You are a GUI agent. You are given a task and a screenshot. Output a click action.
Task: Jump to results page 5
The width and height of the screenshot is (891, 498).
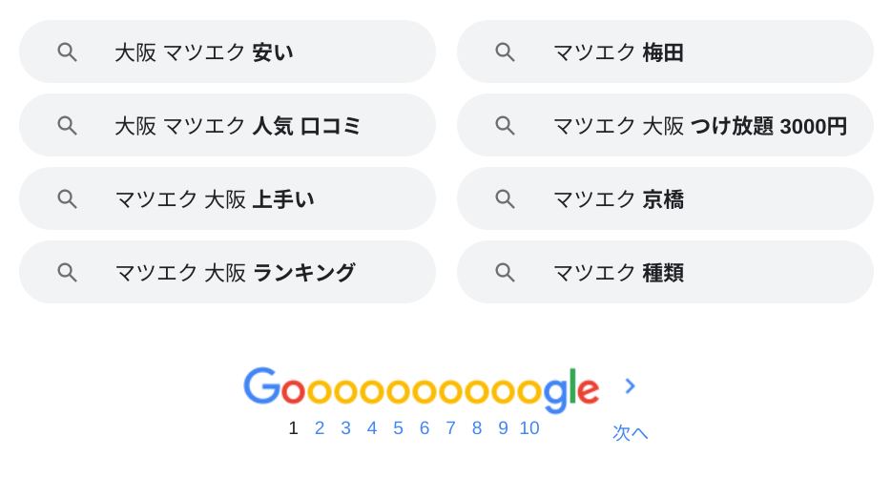point(398,428)
